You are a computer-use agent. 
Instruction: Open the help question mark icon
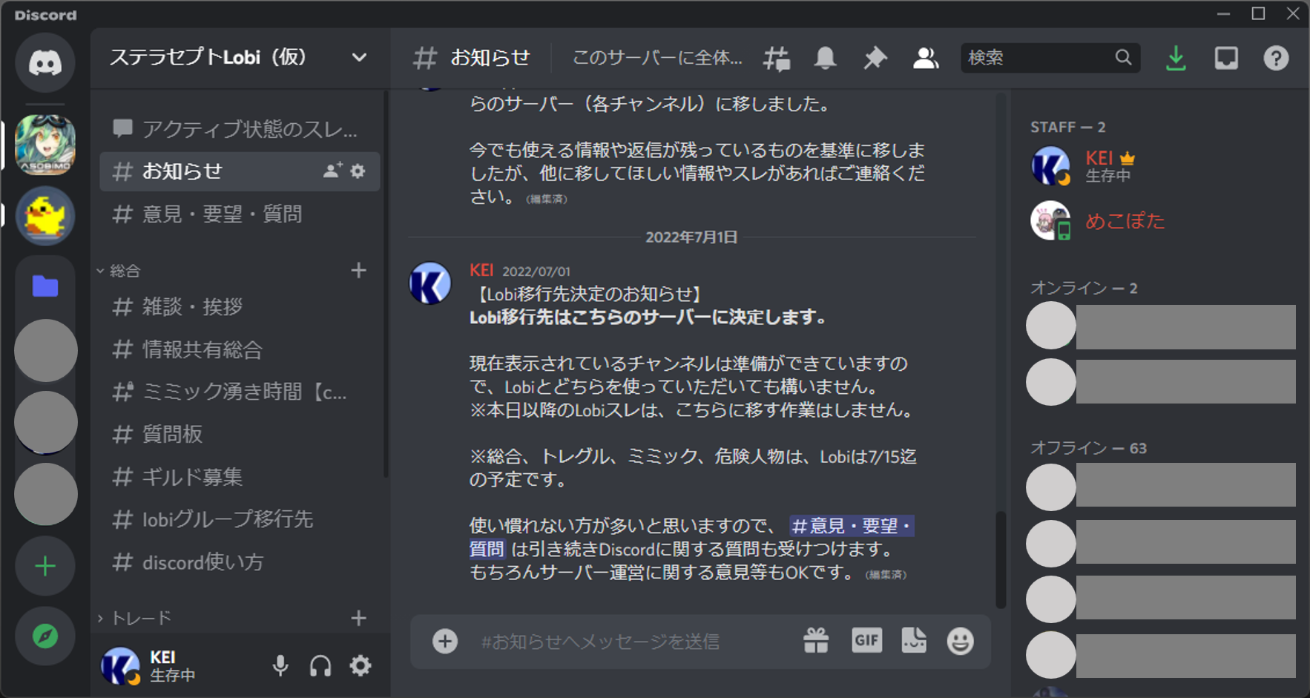tap(1276, 58)
